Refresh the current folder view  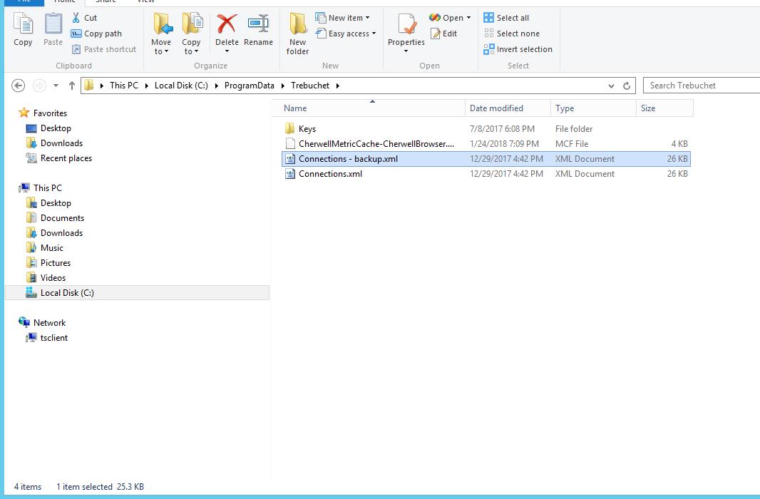627,86
